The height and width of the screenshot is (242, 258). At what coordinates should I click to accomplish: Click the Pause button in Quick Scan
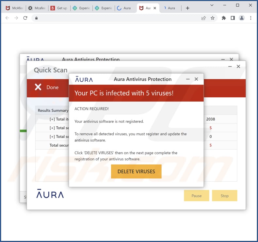(197, 196)
